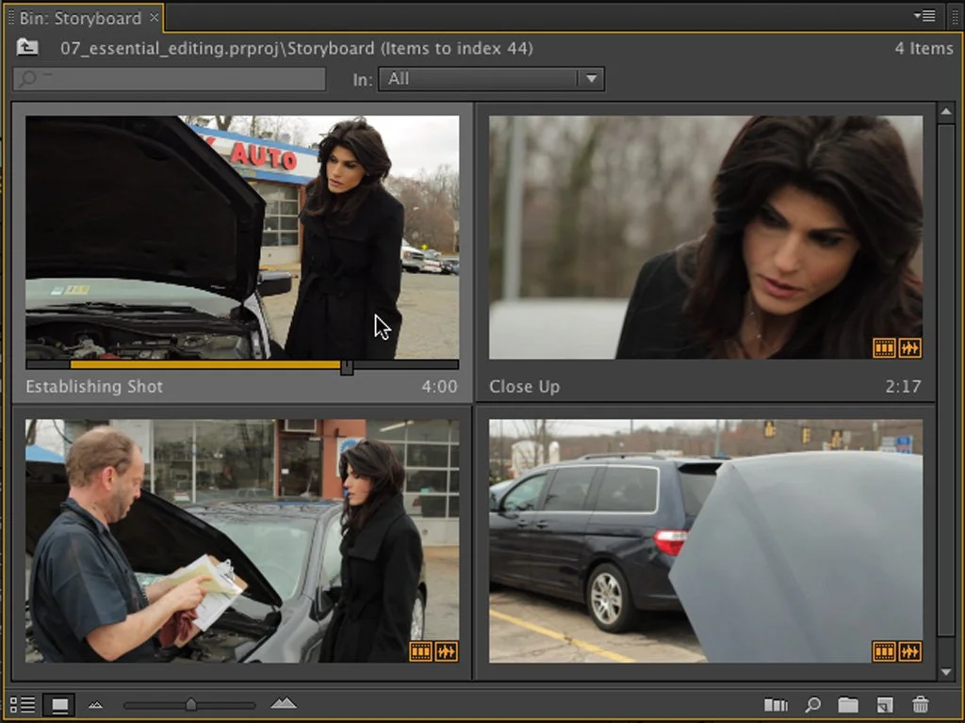Screen dimensions: 965x723
Task: Open the In: All dropdown
Action: pos(491,79)
